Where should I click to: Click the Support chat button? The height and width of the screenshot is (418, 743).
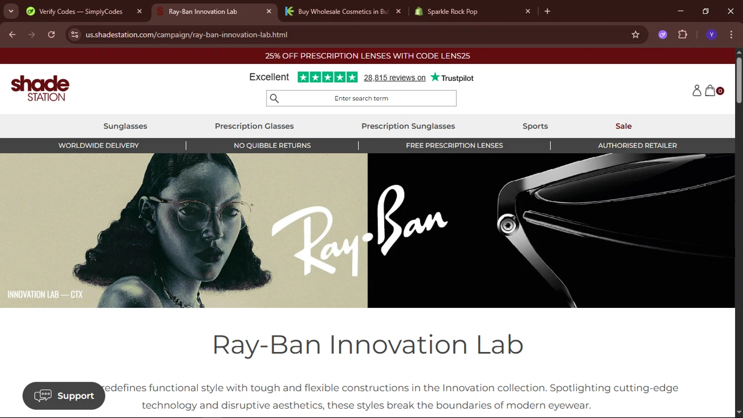pos(64,396)
